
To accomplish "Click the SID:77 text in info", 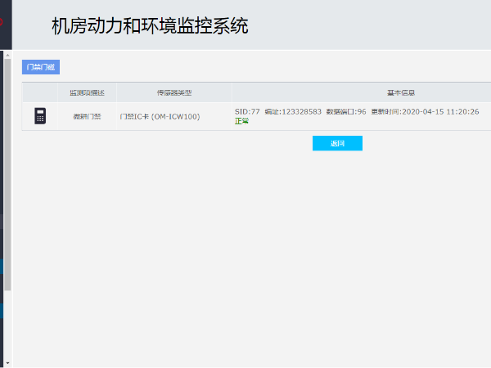I will pos(247,111).
